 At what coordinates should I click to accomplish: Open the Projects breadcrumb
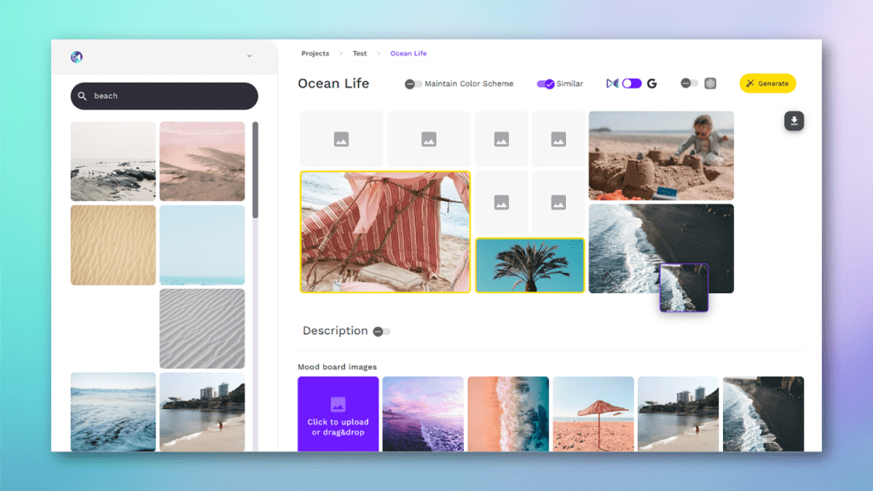(x=315, y=54)
